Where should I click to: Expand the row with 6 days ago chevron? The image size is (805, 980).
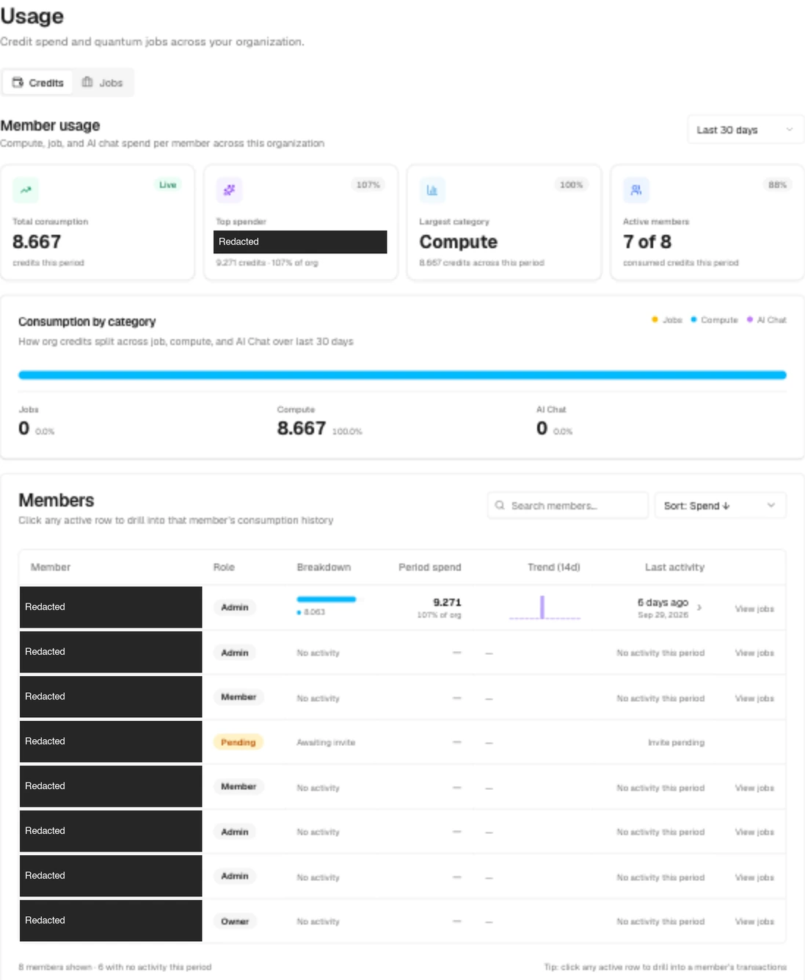tap(699, 608)
